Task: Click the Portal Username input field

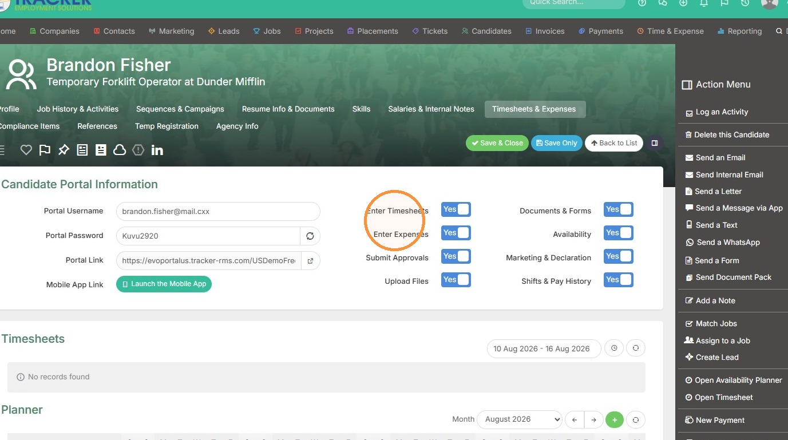Action: pyautogui.click(x=218, y=211)
